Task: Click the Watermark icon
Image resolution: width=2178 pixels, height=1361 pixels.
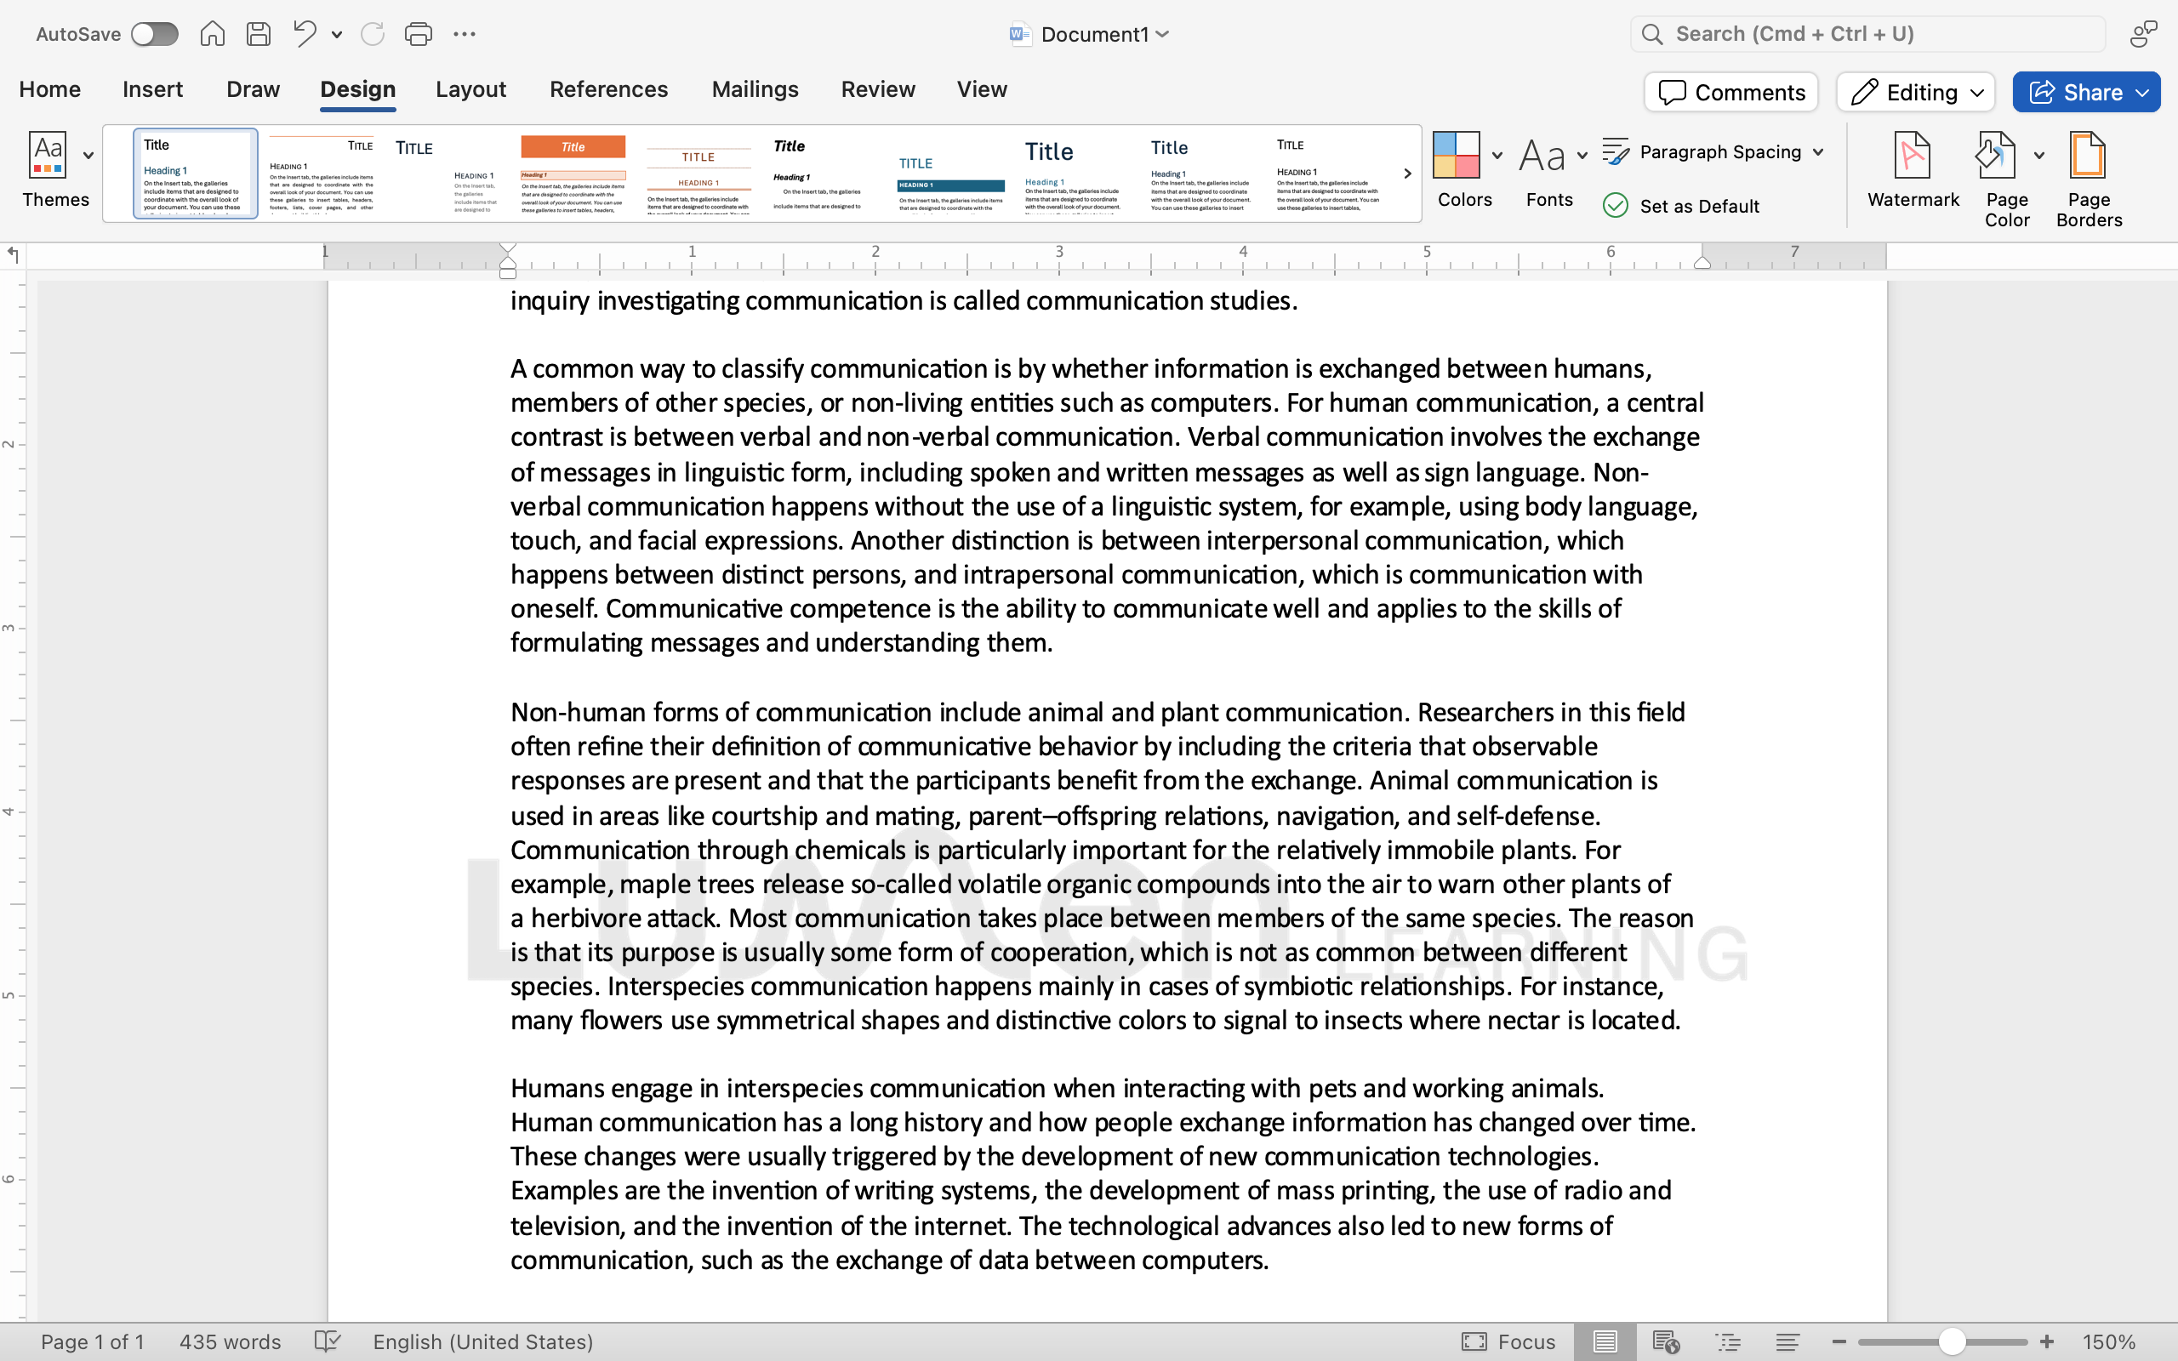Action: (x=1913, y=155)
